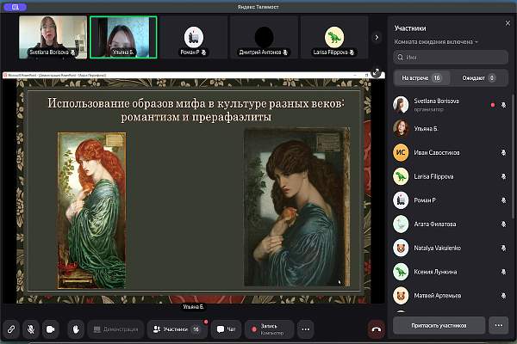This screenshot has height=344, width=517.
Task: Click Агата Филатова avatar in list
Action: click(x=401, y=224)
